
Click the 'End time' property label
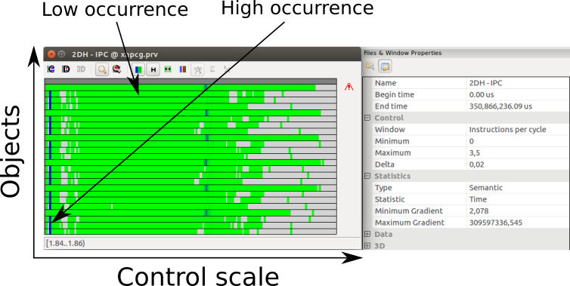click(x=391, y=106)
